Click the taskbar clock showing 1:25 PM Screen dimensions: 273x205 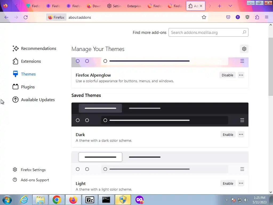tap(259, 200)
